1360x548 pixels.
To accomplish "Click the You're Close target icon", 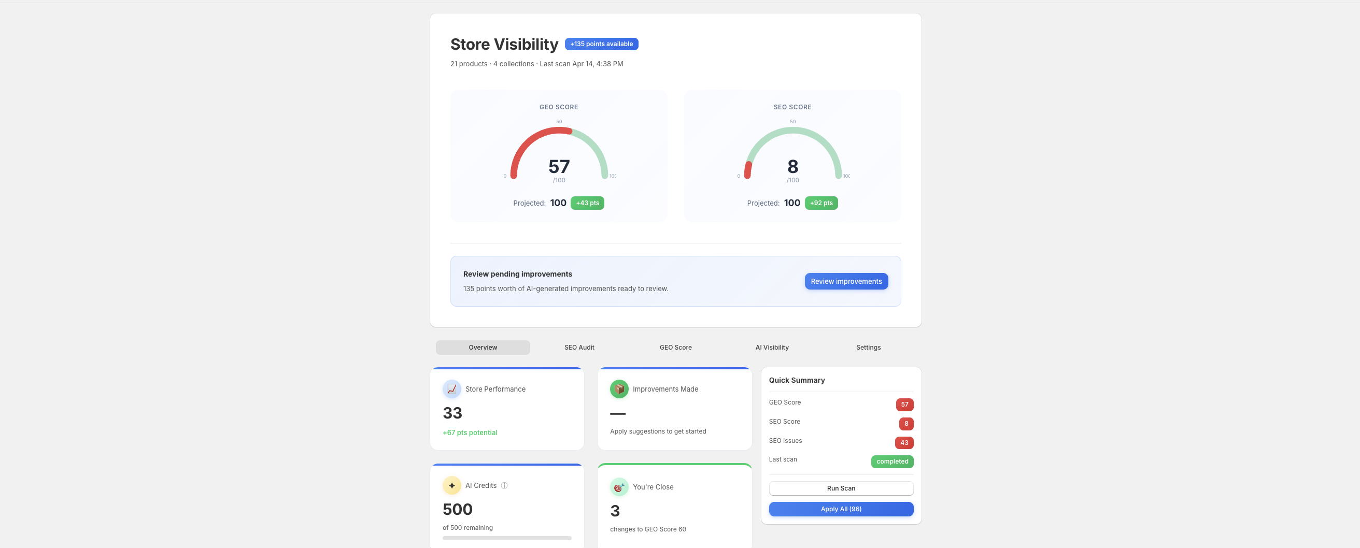I will (619, 487).
